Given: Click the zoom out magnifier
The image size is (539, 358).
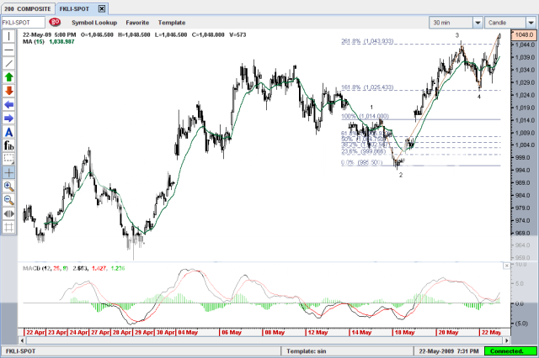Looking at the screenshot, I should click(8, 199).
